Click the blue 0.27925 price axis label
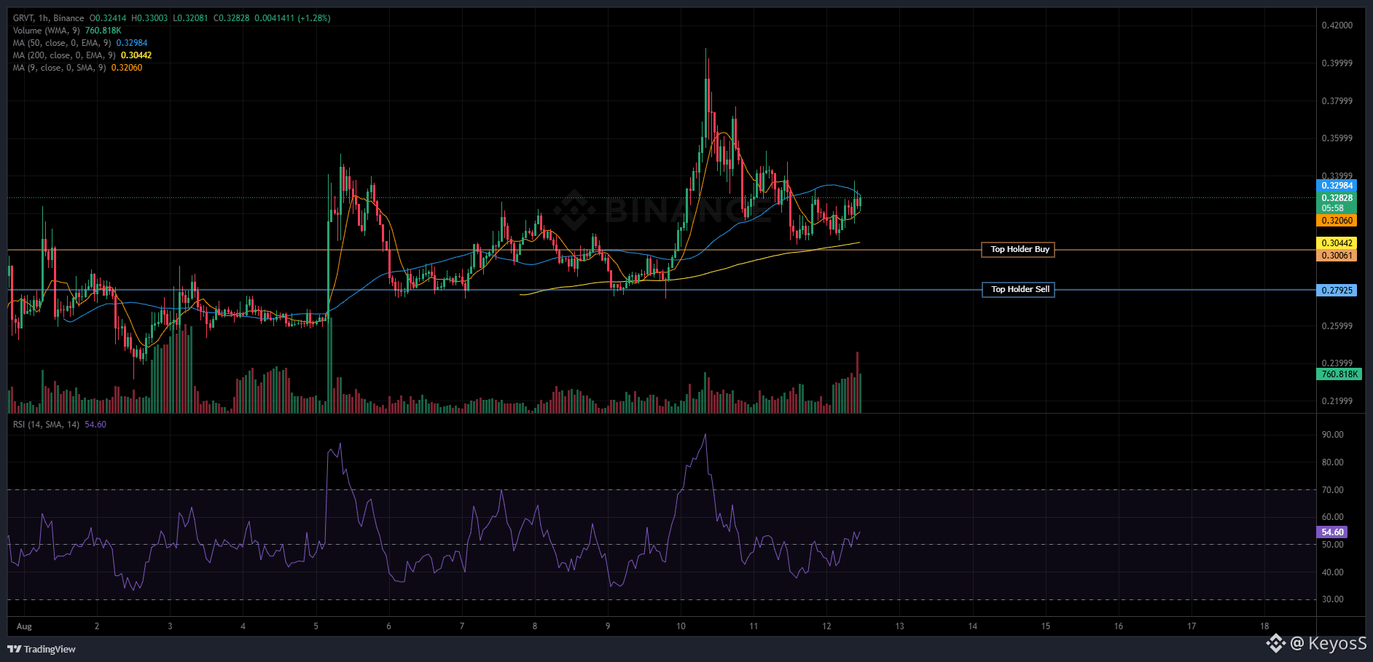The image size is (1373, 662). click(x=1337, y=291)
